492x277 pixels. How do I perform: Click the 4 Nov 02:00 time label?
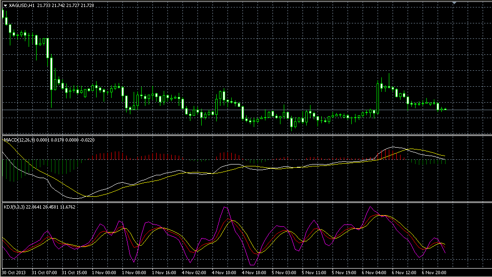pos(194,273)
